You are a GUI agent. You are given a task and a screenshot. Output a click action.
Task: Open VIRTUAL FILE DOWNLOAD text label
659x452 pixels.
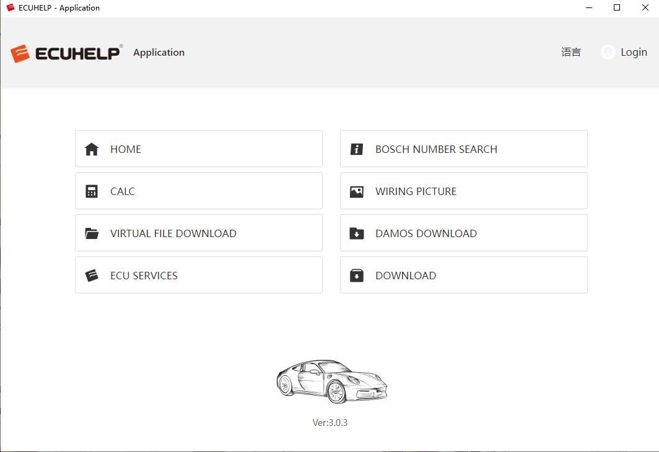coord(173,233)
